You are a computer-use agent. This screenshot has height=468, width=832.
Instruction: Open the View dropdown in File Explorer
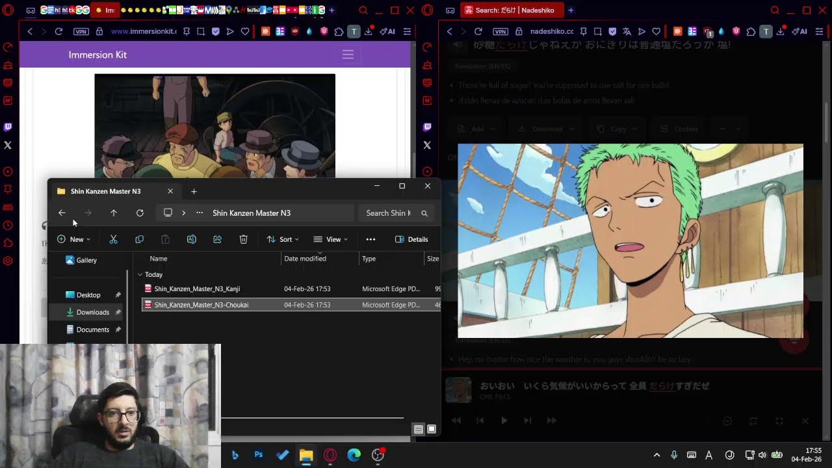[330, 239]
